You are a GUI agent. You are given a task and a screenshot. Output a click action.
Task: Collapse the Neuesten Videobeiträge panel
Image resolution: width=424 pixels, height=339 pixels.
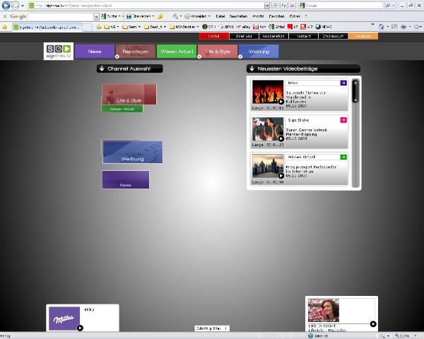click(252, 69)
